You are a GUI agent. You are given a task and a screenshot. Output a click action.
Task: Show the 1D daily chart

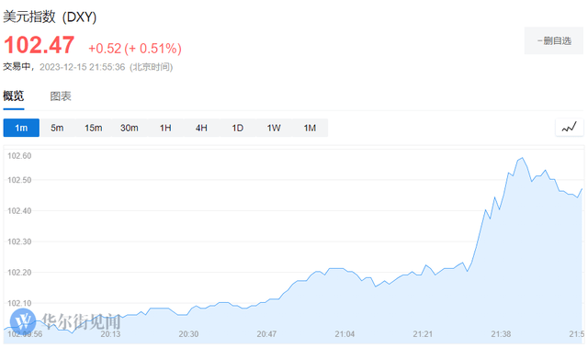pos(237,128)
